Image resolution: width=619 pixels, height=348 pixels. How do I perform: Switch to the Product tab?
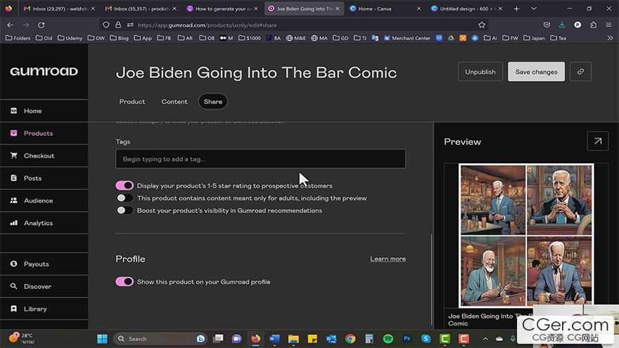point(132,102)
